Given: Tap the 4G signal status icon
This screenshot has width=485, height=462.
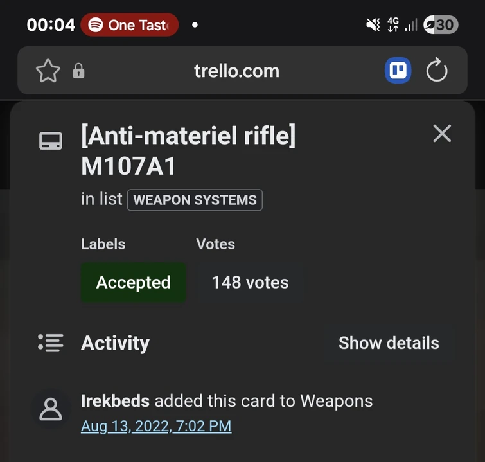Looking at the screenshot, I should pos(393,25).
